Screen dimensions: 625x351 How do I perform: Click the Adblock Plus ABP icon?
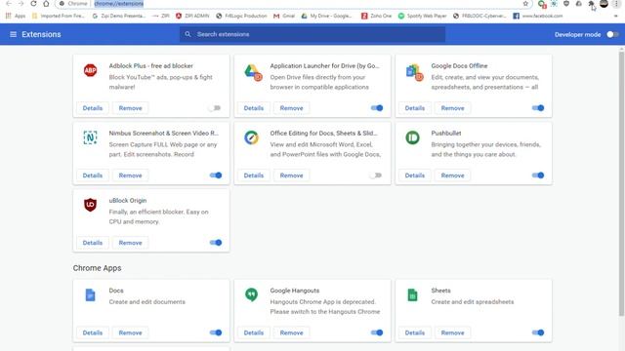[90, 70]
